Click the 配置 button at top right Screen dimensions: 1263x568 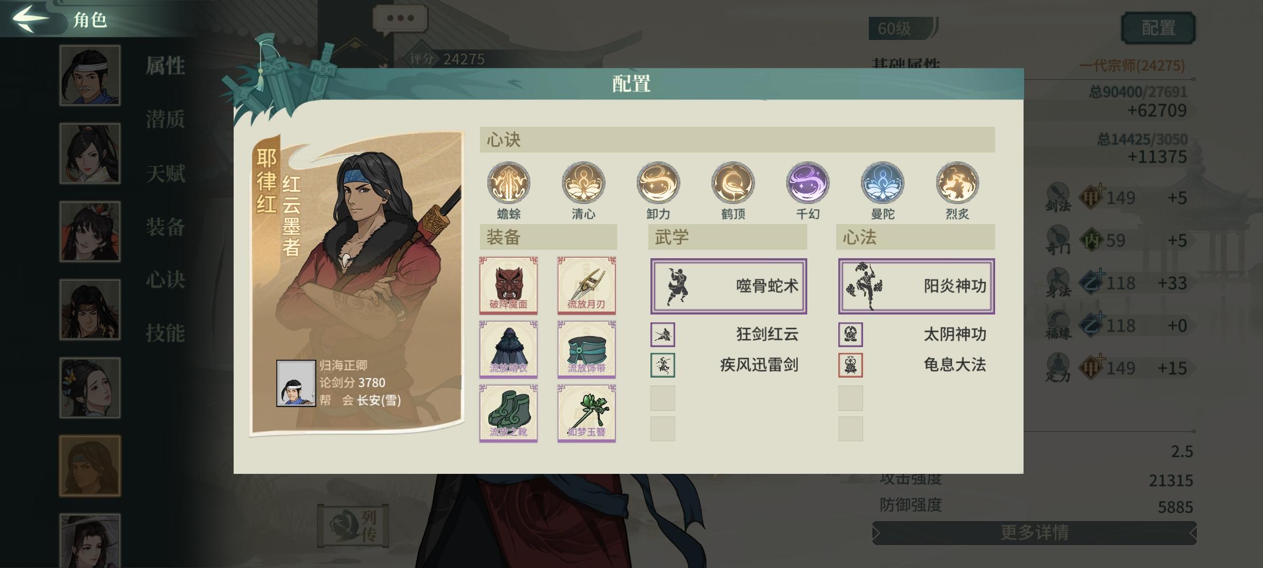1158,28
